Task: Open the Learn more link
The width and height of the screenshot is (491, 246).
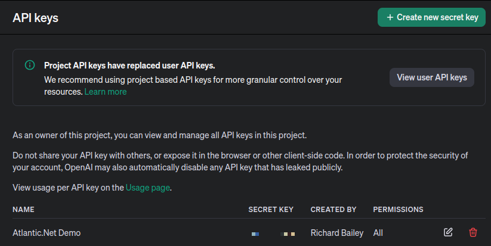Action: click(105, 92)
